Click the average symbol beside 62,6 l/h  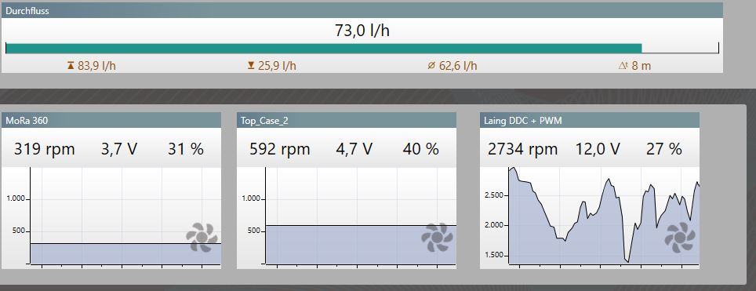(431, 66)
